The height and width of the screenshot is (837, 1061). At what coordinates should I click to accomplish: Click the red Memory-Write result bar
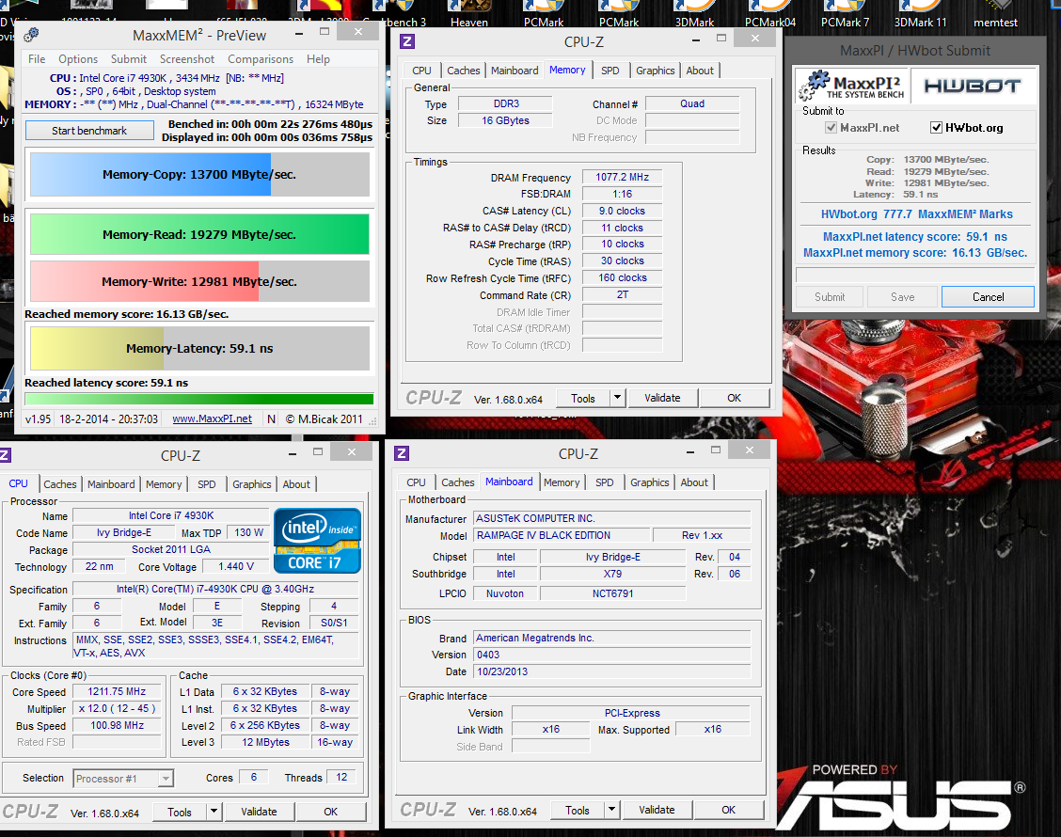click(x=199, y=281)
